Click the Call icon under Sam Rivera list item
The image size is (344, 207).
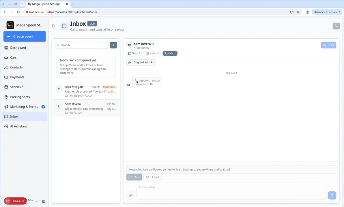[x=78, y=113]
